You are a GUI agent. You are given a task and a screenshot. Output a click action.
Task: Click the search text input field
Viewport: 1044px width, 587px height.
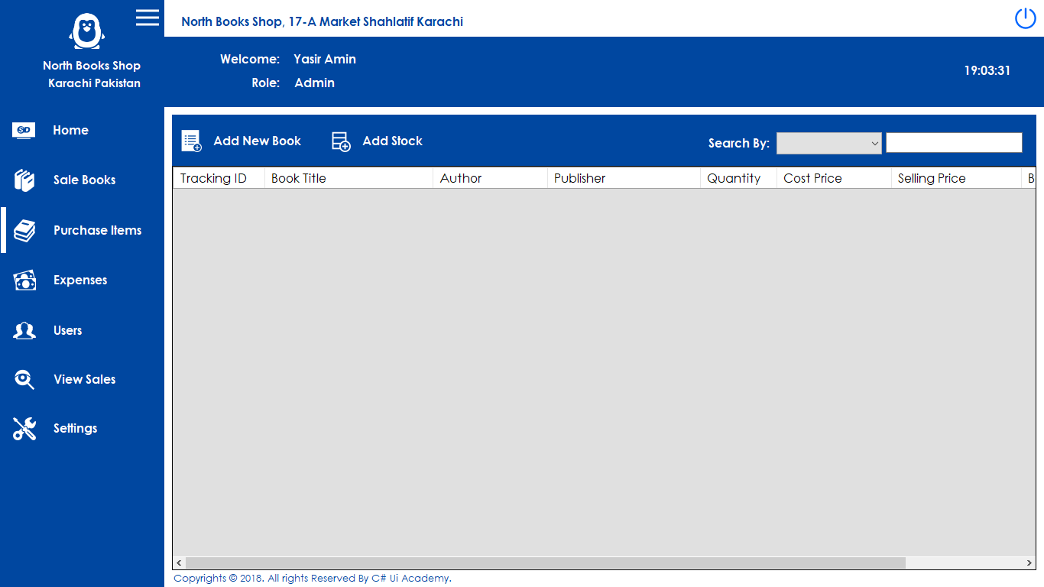(954, 143)
